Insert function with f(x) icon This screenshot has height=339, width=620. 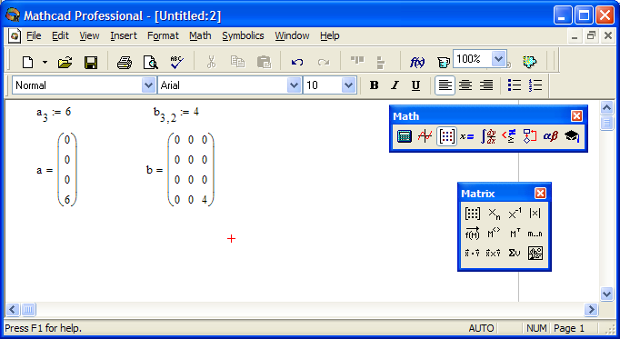[417, 62]
